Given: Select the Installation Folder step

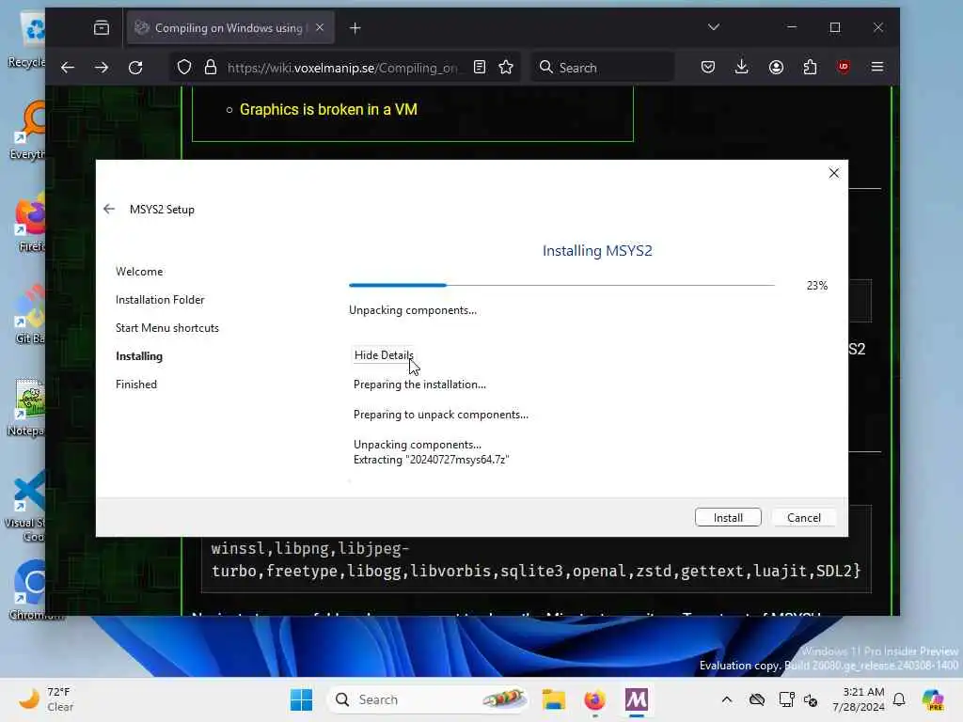Looking at the screenshot, I should (x=160, y=300).
